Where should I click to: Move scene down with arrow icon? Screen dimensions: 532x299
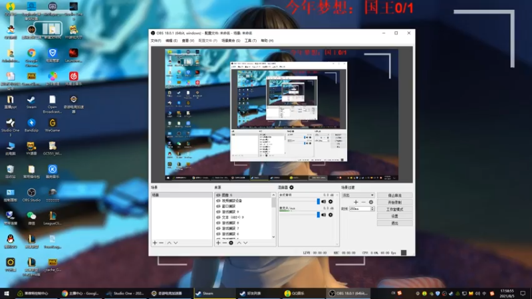pyautogui.click(x=176, y=243)
